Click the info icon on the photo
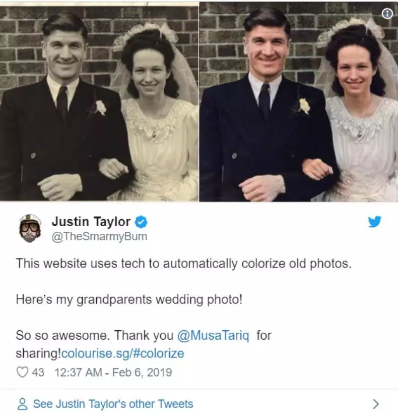 [387, 14]
